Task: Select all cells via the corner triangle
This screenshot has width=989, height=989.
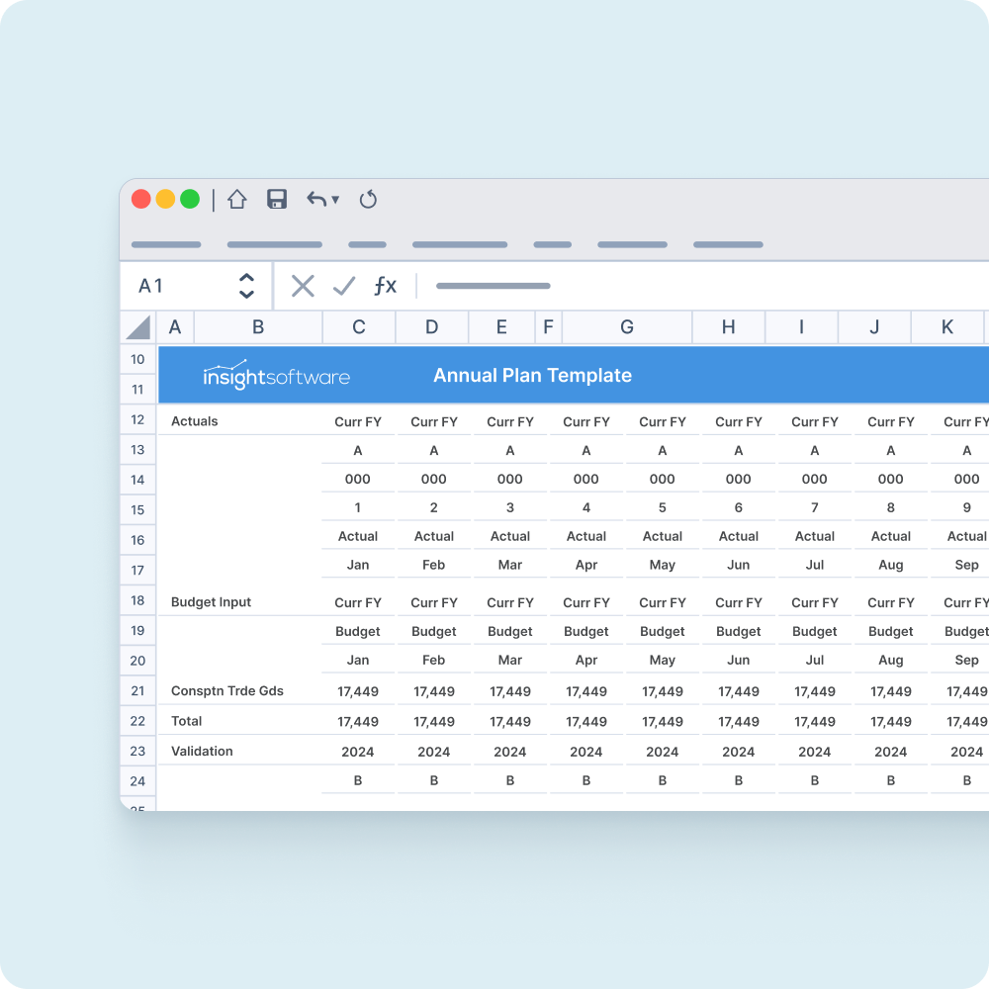Action: click(x=137, y=326)
